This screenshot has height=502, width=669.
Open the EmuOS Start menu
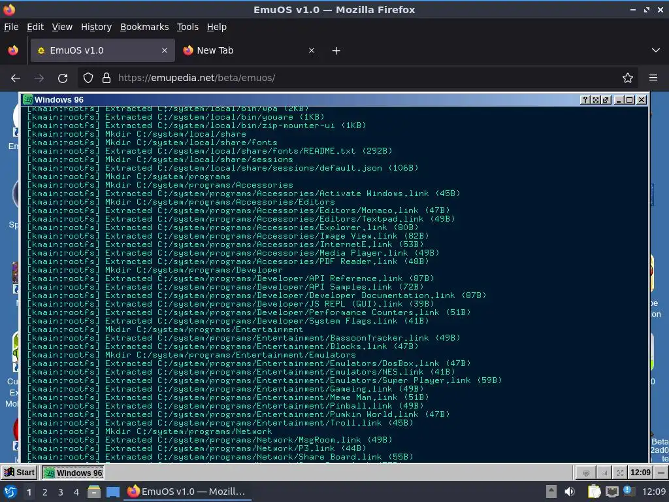19,473
